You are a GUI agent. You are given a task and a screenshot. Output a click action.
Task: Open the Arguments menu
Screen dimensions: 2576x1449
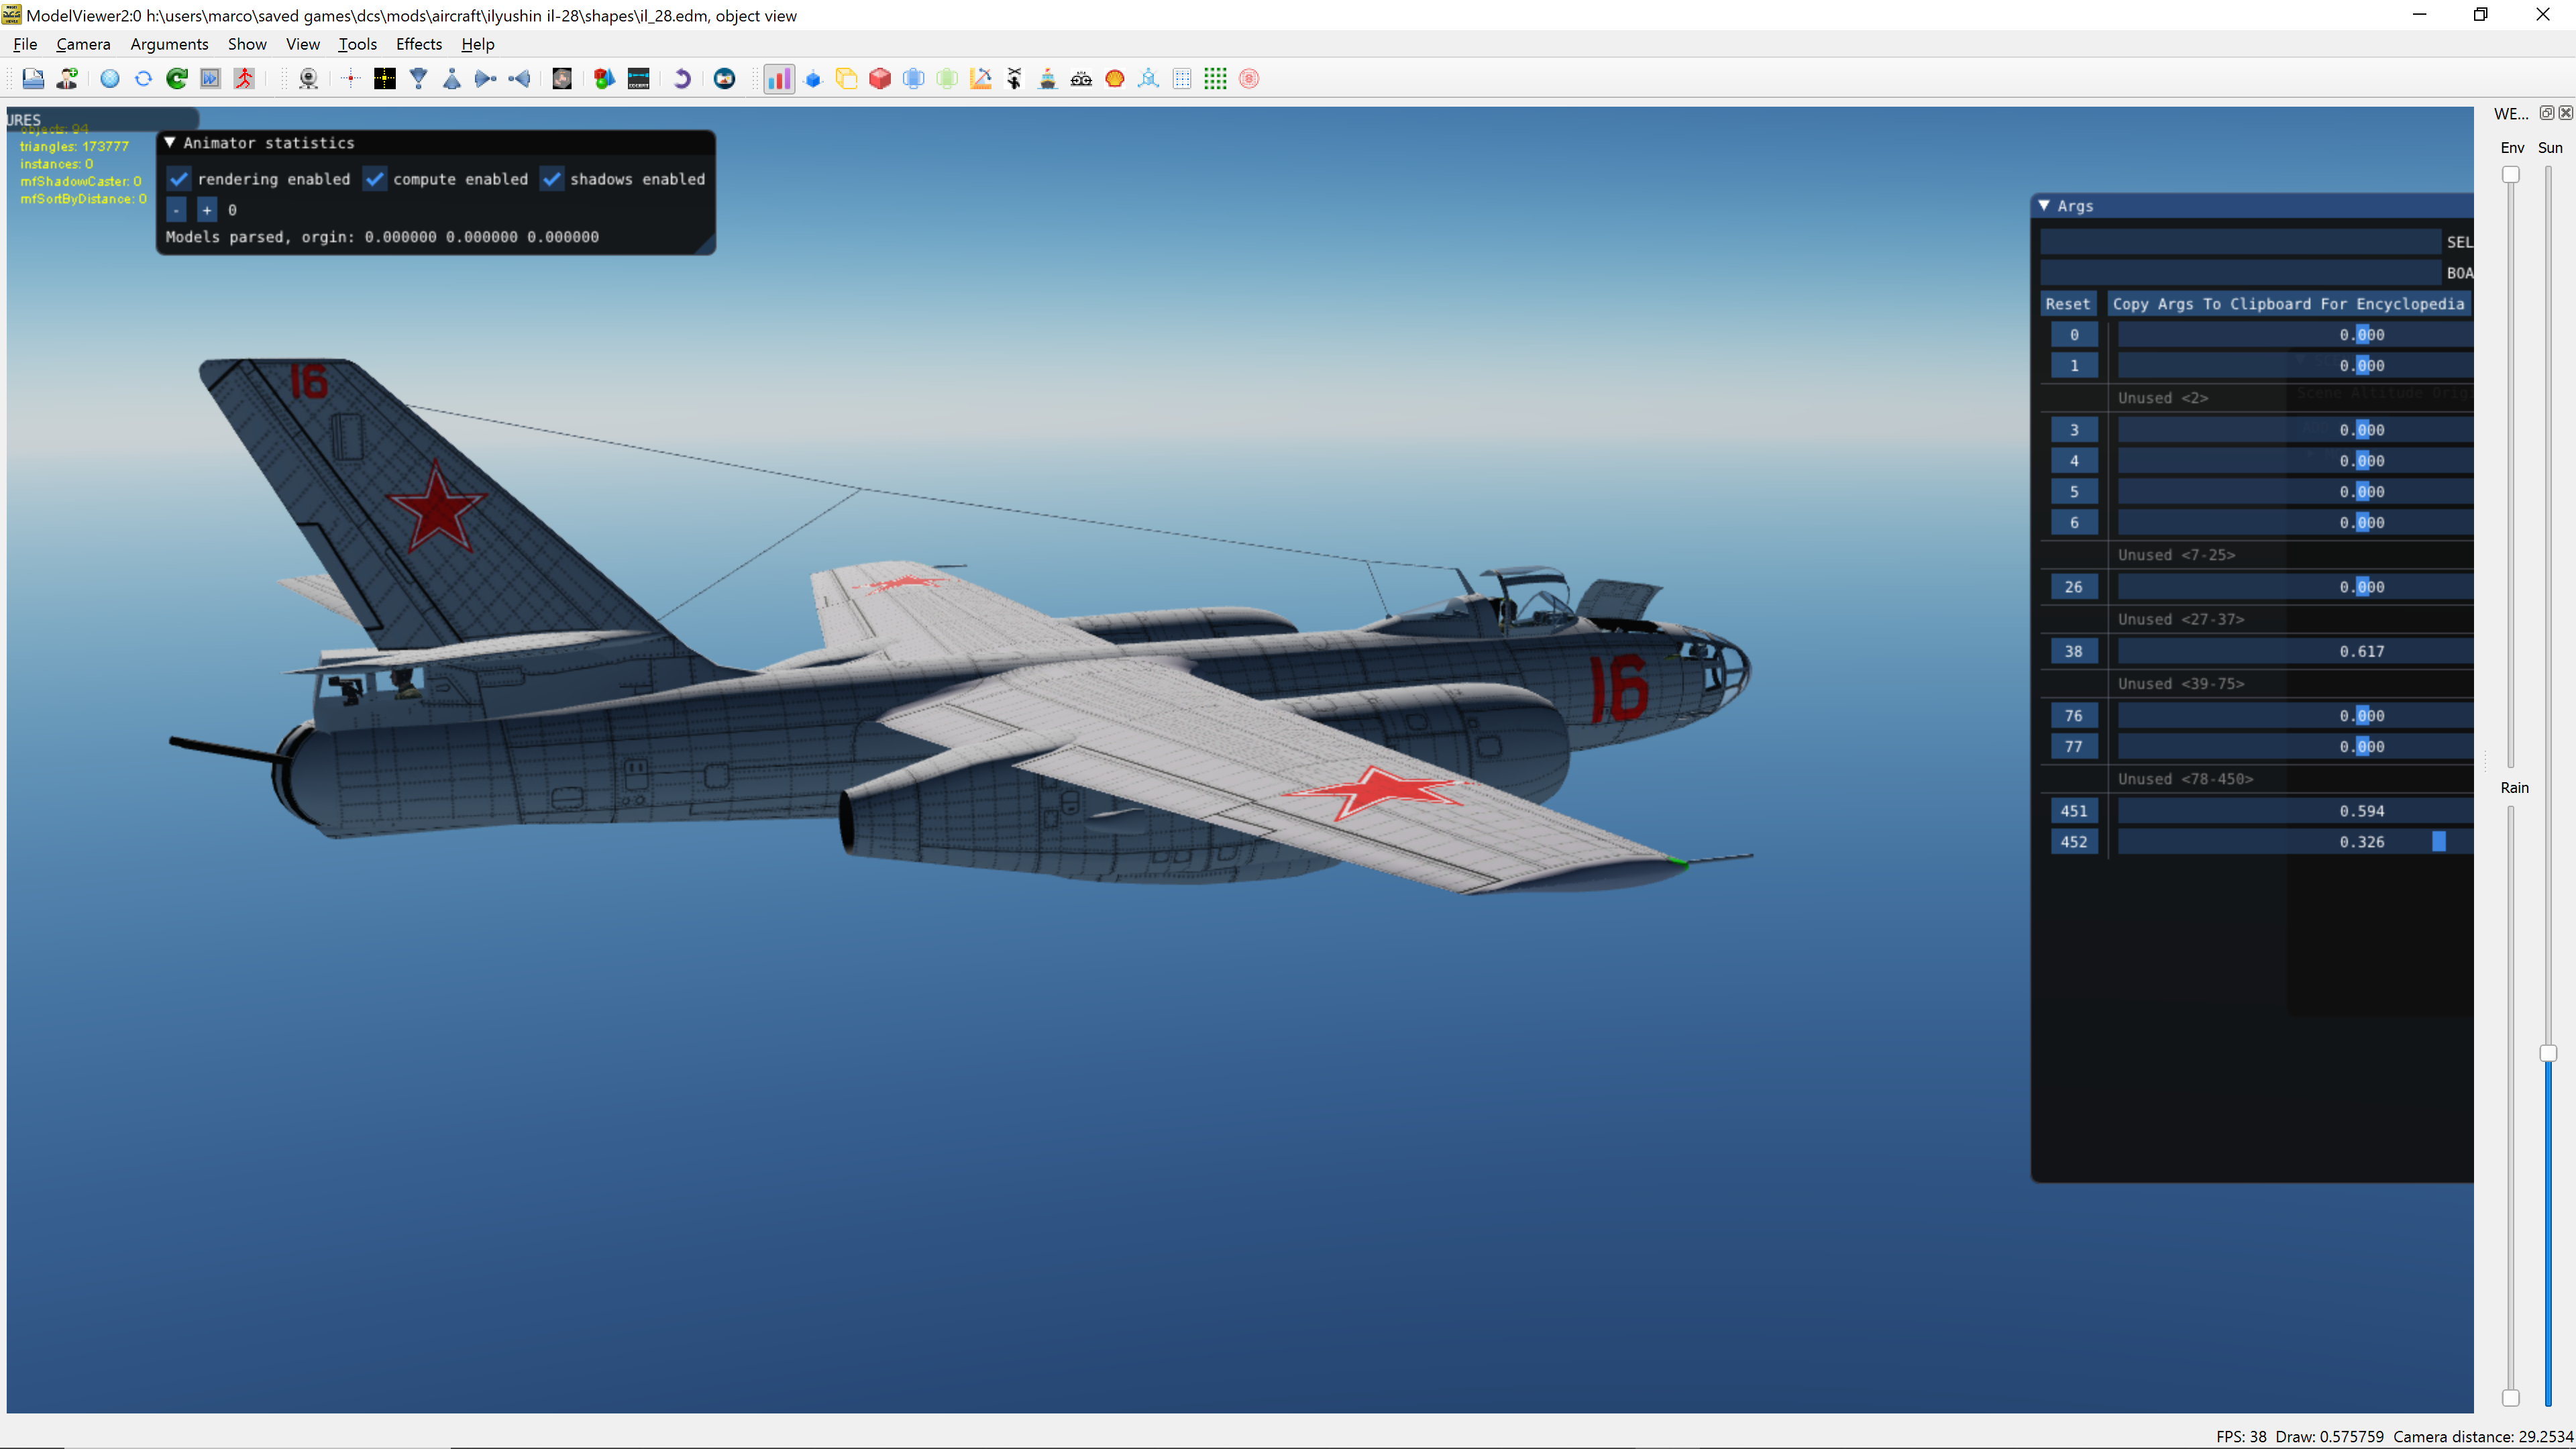169,44
